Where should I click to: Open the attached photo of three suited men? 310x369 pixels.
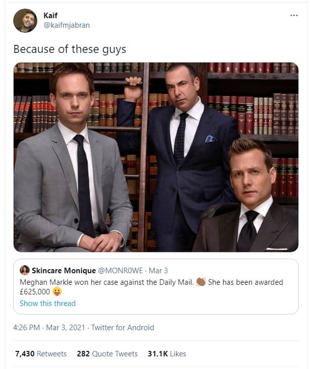point(156,157)
